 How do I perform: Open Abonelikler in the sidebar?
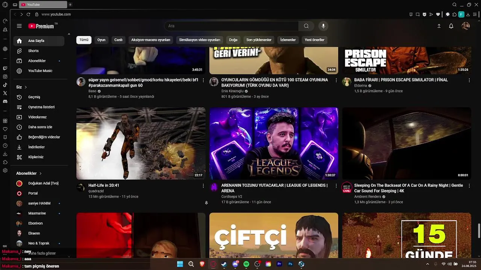click(39, 61)
